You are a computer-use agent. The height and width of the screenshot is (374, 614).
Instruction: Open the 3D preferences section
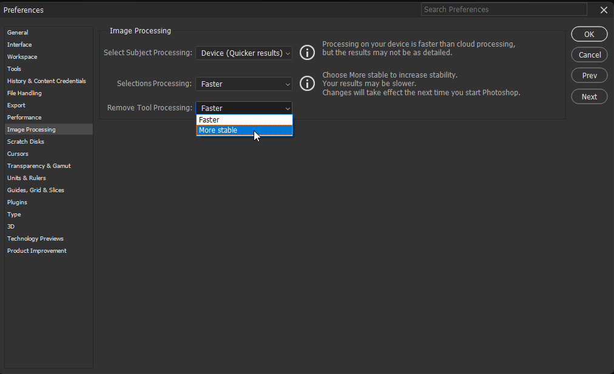coord(14,226)
